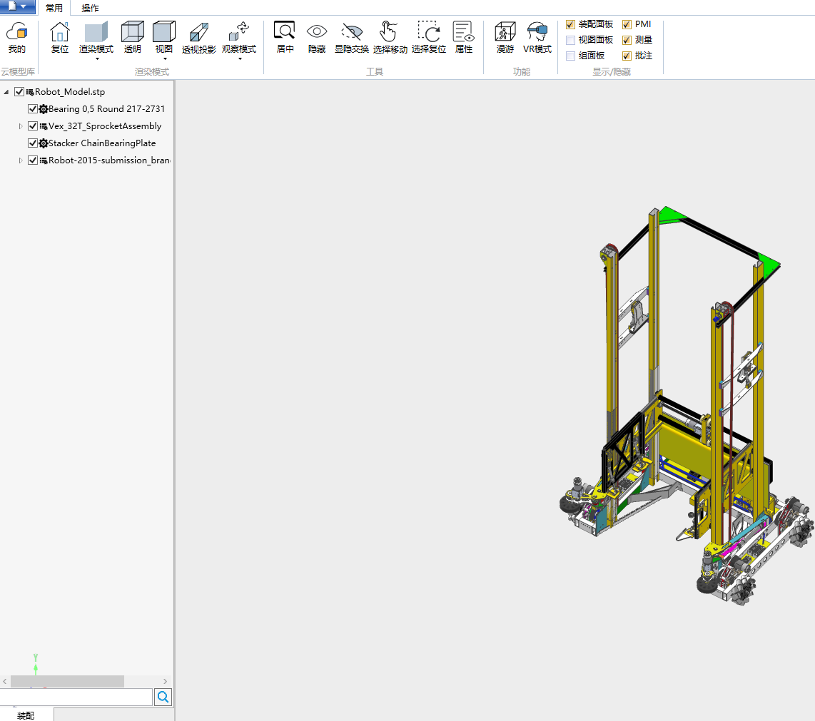The height and width of the screenshot is (721, 815).
Task: Uncheck 测量 measurement checkbox
Action: (627, 40)
